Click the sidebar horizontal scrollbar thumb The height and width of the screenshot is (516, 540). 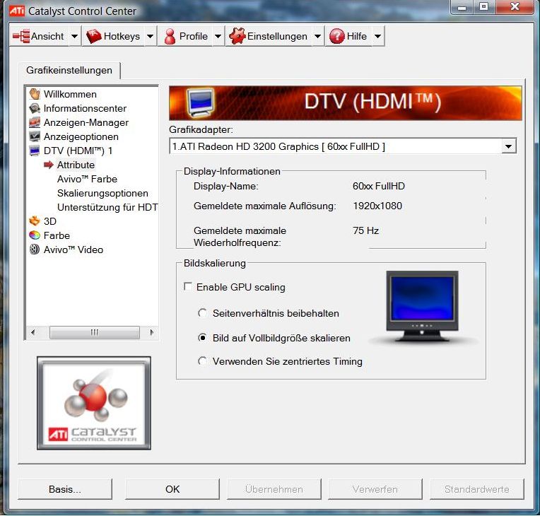[84, 332]
